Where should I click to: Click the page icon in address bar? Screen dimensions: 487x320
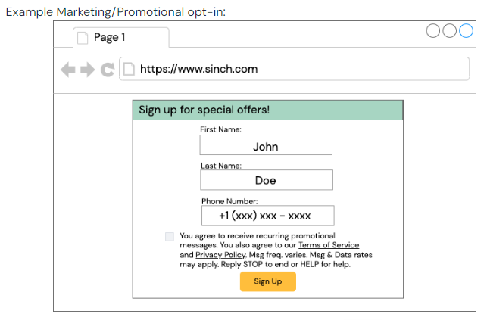(129, 69)
